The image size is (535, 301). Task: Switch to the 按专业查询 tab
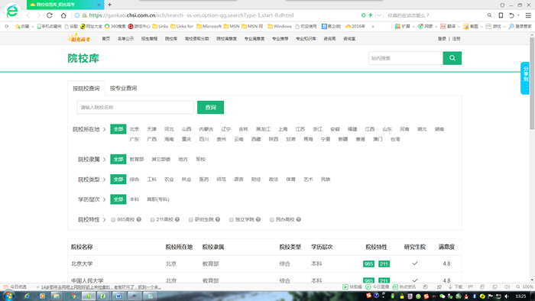(x=123, y=89)
